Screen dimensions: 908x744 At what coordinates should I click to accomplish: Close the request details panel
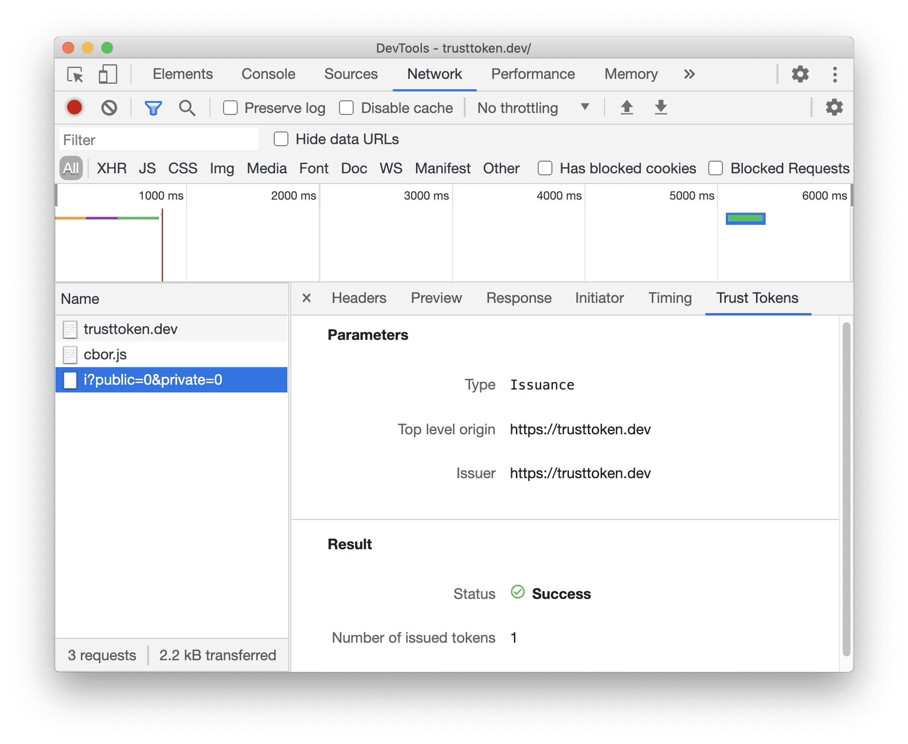(306, 298)
